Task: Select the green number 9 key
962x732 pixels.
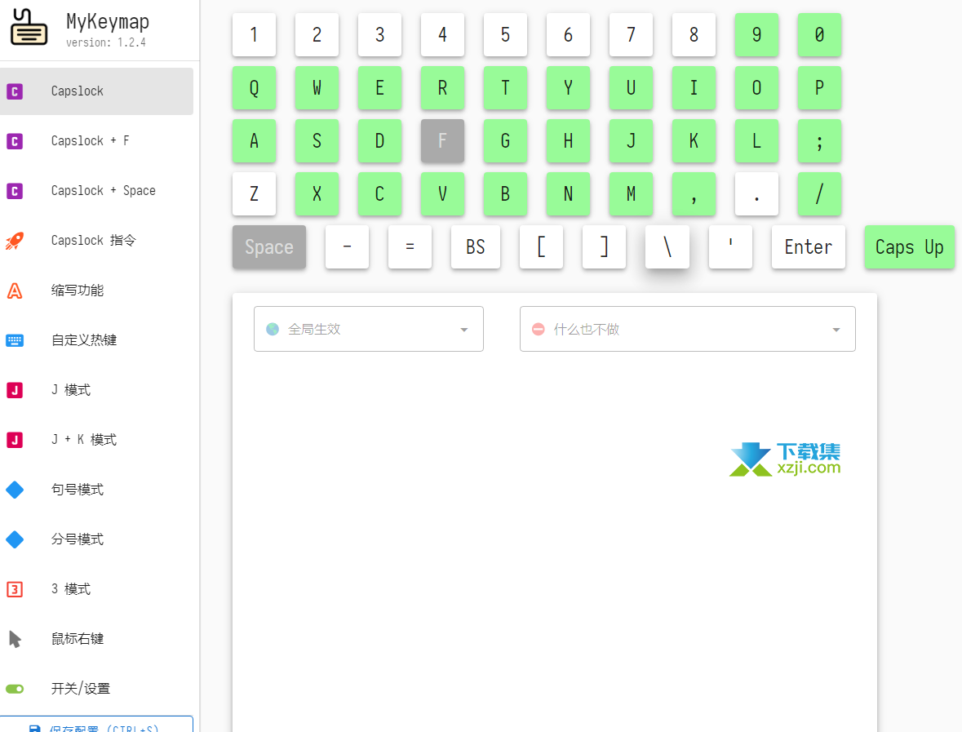Action: click(756, 35)
